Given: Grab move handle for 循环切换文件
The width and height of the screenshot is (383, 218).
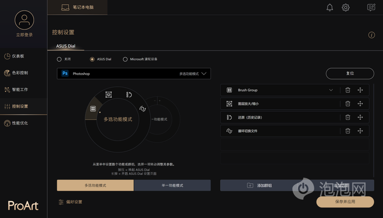Looking at the screenshot, I should coord(360,131).
